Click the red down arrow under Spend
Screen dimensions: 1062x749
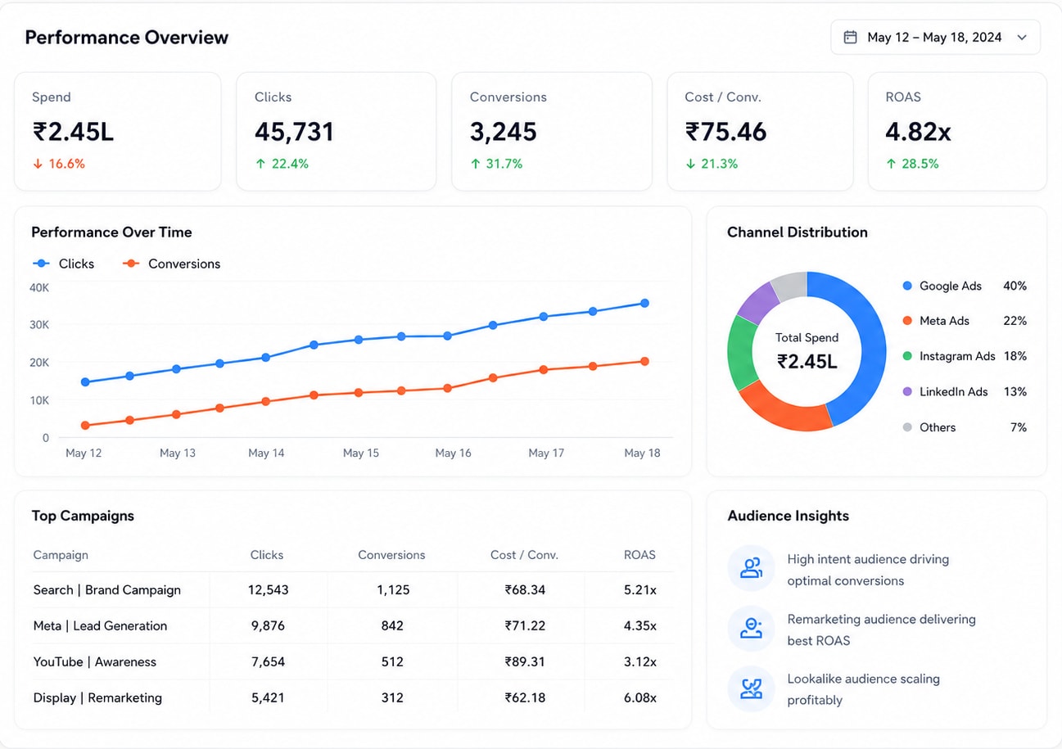click(x=37, y=164)
